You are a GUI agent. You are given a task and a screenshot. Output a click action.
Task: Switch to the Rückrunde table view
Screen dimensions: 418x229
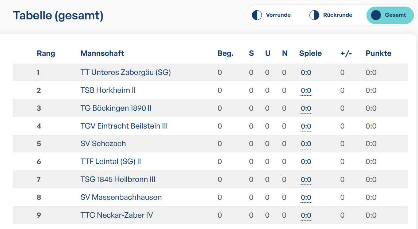click(x=331, y=15)
